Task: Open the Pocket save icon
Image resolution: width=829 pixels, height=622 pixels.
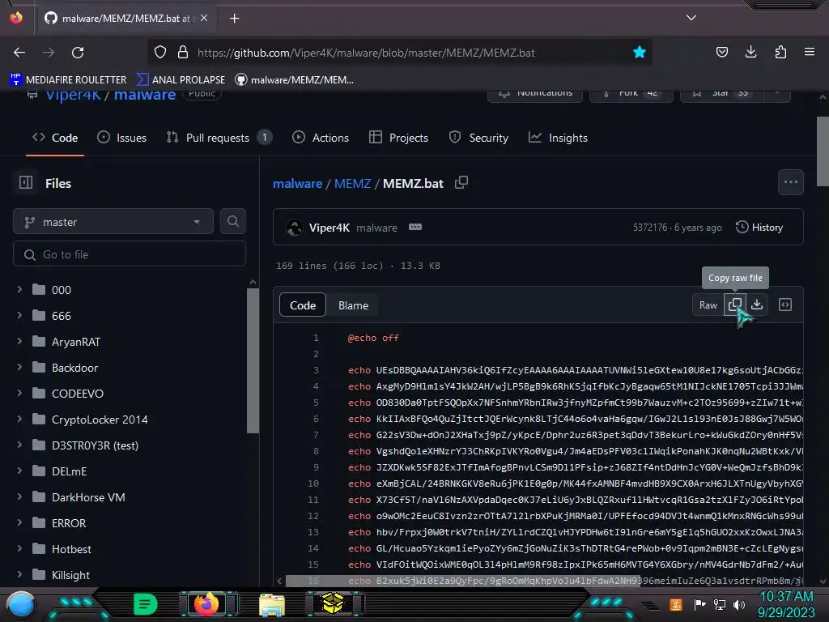Action: point(721,52)
